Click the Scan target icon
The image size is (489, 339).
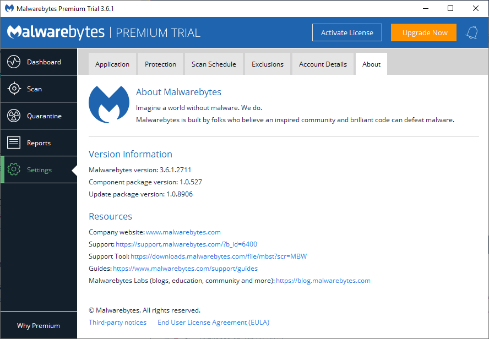[14, 89]
